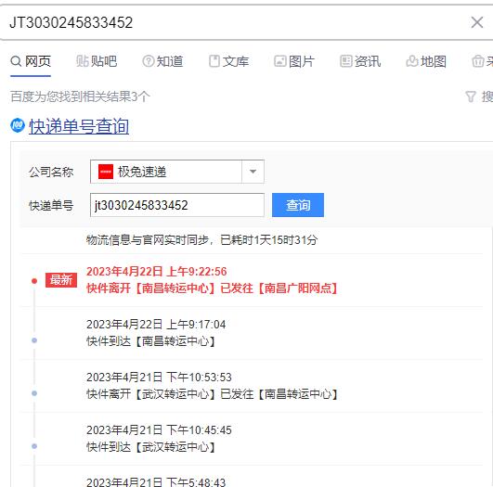Click the search filter funnel icon
The width and height of the screenshot is (493, 487).
tap(471, 96)
